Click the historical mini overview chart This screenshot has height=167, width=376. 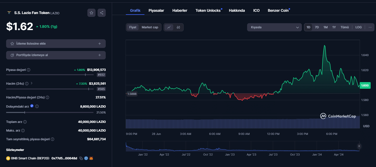tap(243, 146)
